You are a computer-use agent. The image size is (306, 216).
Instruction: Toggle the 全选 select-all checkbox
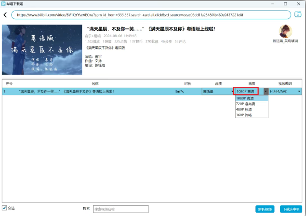click(4, 208)
